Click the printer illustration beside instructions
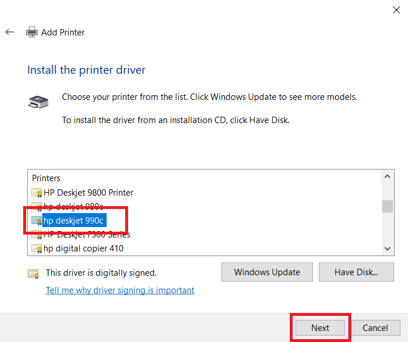This screenshot has width=408, height=342. [38, 102]
